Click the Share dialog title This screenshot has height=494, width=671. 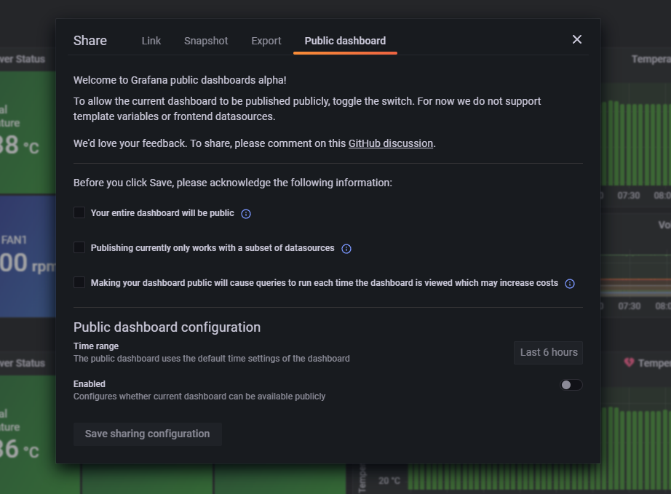point(90,41)
